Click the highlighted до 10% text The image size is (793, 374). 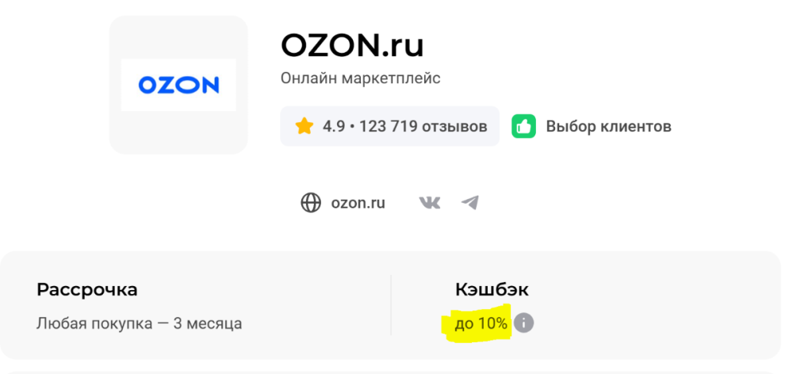point(481,323)
